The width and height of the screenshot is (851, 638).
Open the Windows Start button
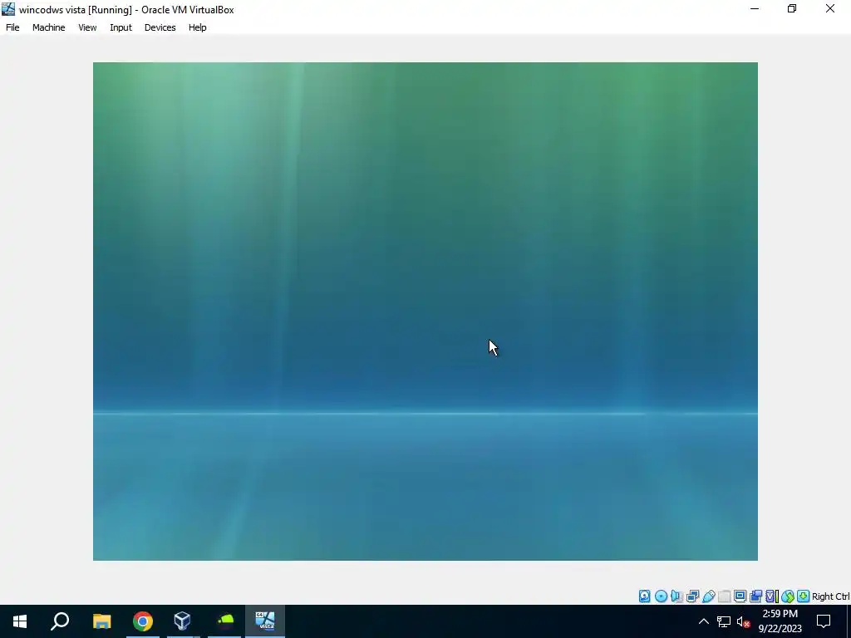tap(20, 621)
